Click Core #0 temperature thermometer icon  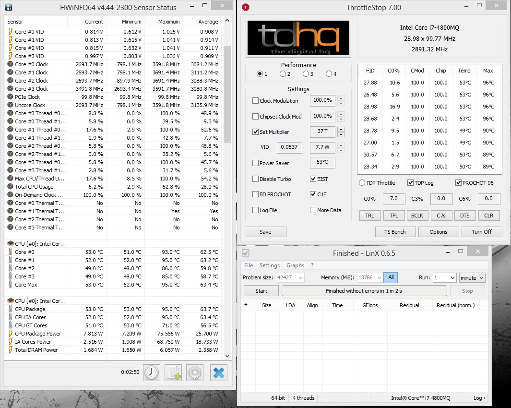[x=11, y=252]
